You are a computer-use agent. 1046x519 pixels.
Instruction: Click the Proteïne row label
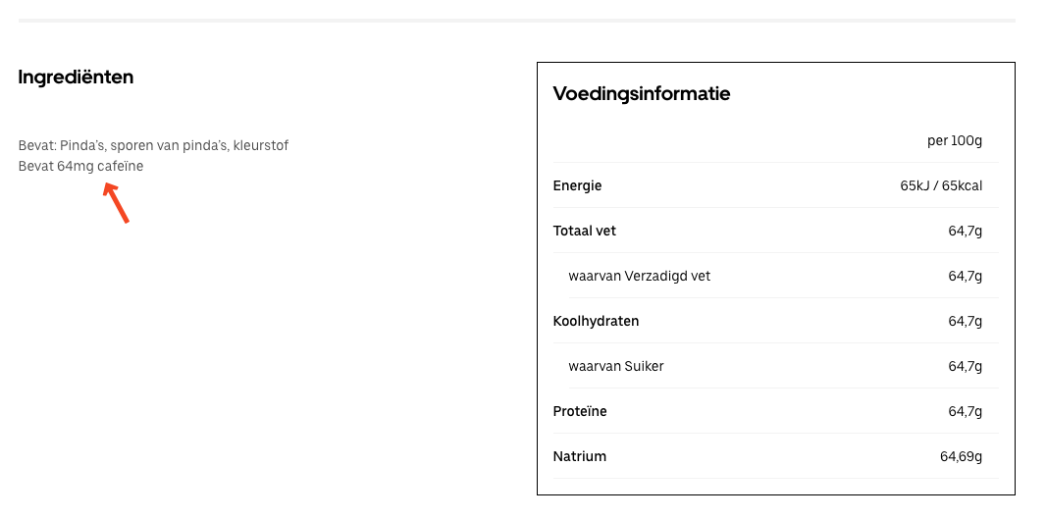pos(580,411)
